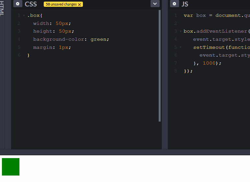
Task: Click box.addEventListener in the JS editor
Action: pyautogui.click(x=215, y=31)
